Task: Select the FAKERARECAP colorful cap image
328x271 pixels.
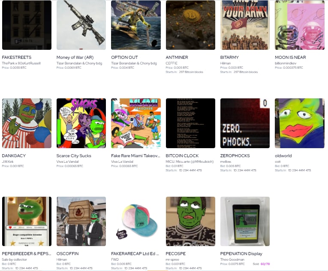Action: pos(136,221)
